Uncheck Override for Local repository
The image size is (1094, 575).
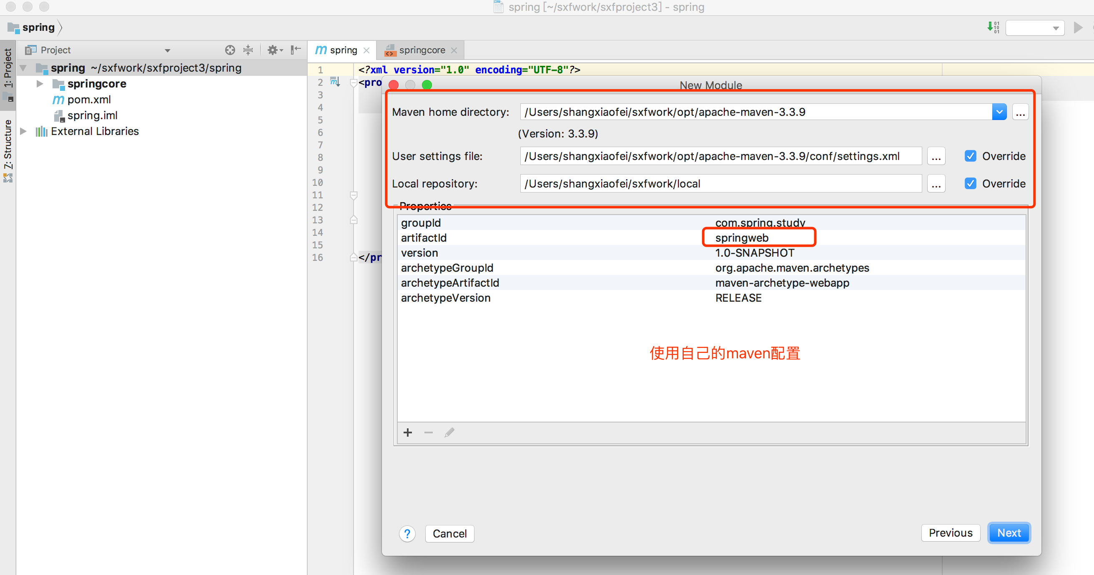(970, 184)
